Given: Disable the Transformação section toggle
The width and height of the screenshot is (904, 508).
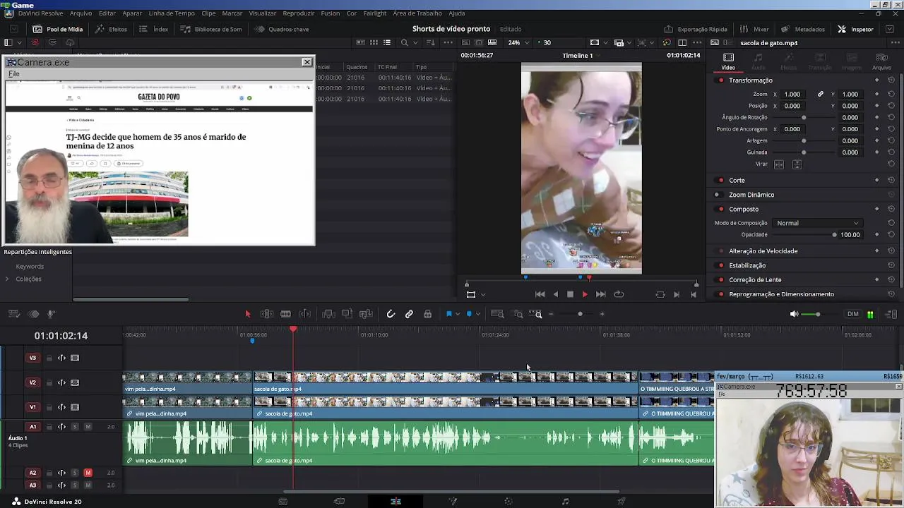Looking at the screenshot, I should (720, 80).
